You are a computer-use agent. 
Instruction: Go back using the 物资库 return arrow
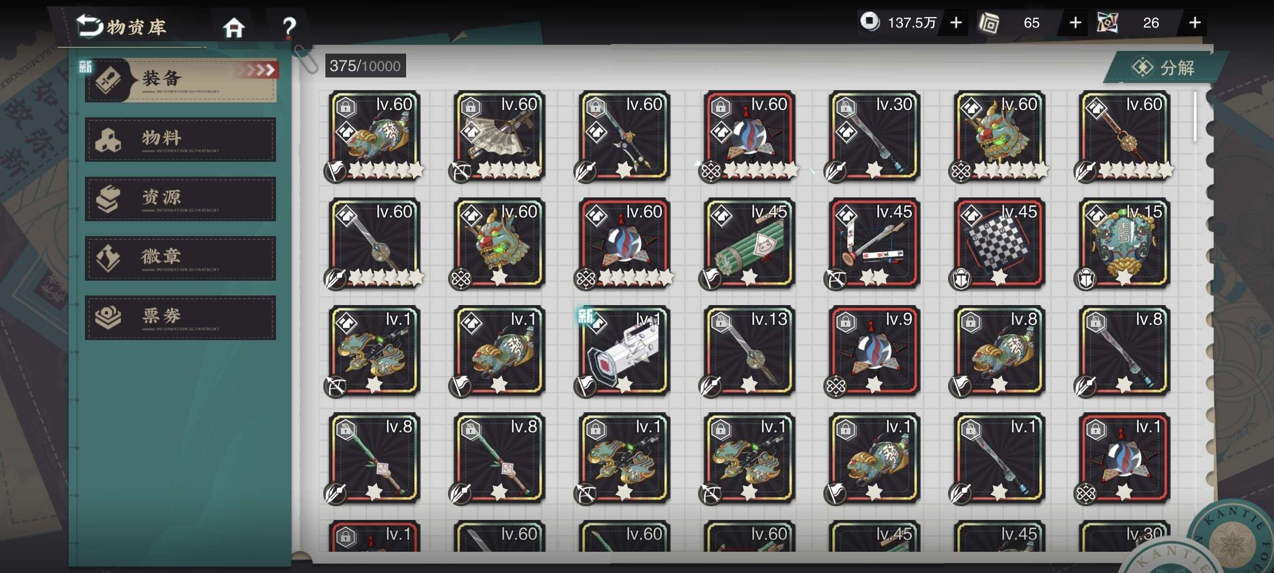(89, 25)
